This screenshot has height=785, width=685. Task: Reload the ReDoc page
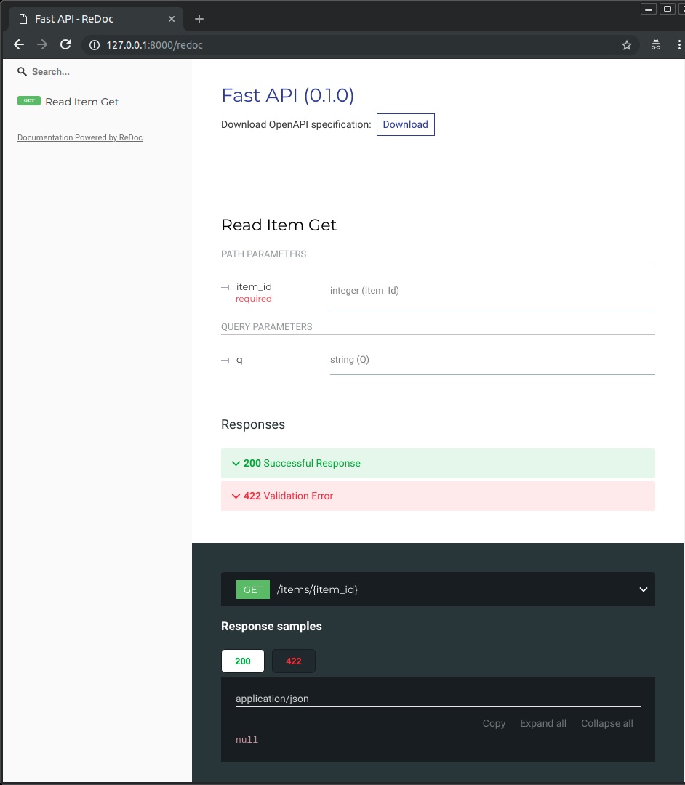(x=65, y=45)
